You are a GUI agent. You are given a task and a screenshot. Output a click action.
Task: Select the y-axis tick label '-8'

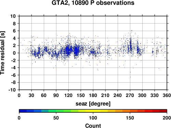pos(13,83)
